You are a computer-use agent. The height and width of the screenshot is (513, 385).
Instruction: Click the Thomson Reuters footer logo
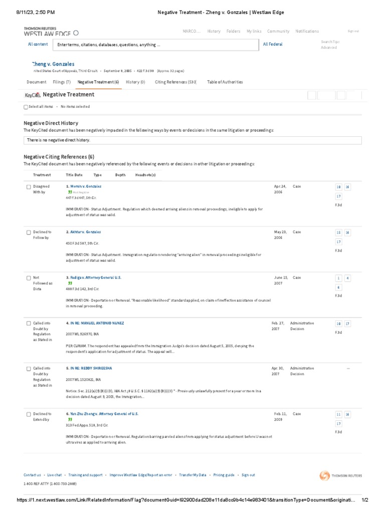(x=340, y=475)
